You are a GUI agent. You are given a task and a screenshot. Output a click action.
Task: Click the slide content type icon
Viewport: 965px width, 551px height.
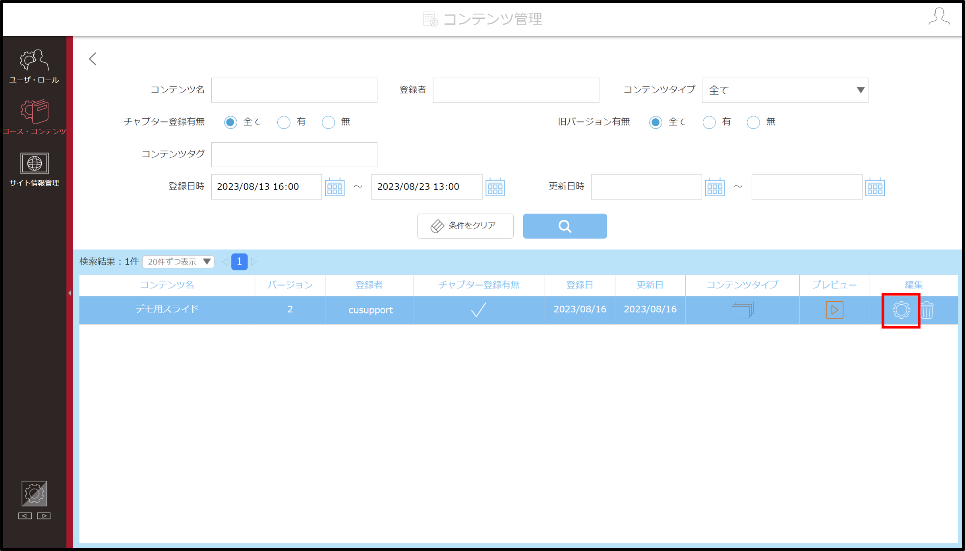click(x=742, y=310)
